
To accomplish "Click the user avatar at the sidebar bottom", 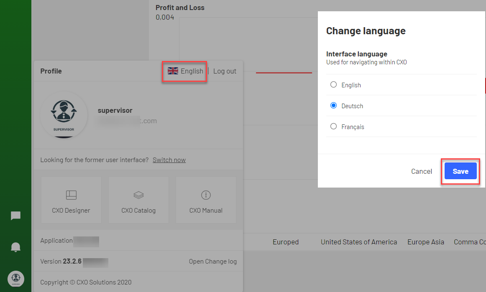I will tap(15, 279).
